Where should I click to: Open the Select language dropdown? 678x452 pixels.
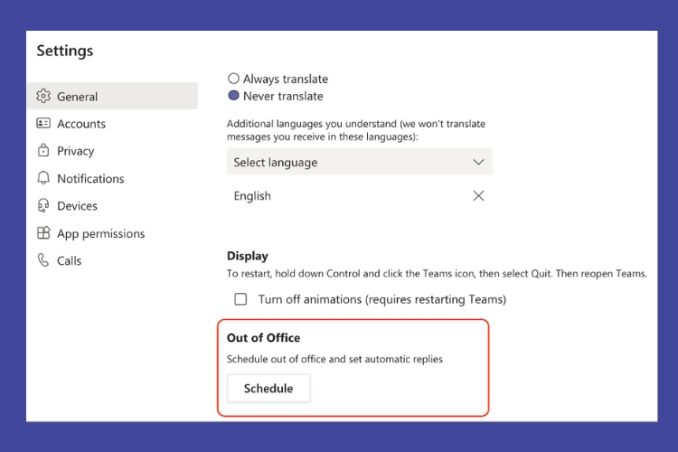359,162
